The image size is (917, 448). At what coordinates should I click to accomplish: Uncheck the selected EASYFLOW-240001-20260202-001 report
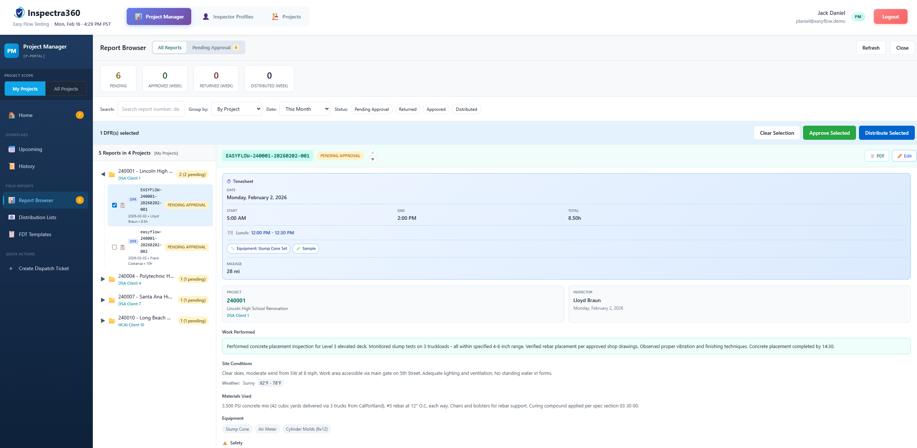[115, 205]
